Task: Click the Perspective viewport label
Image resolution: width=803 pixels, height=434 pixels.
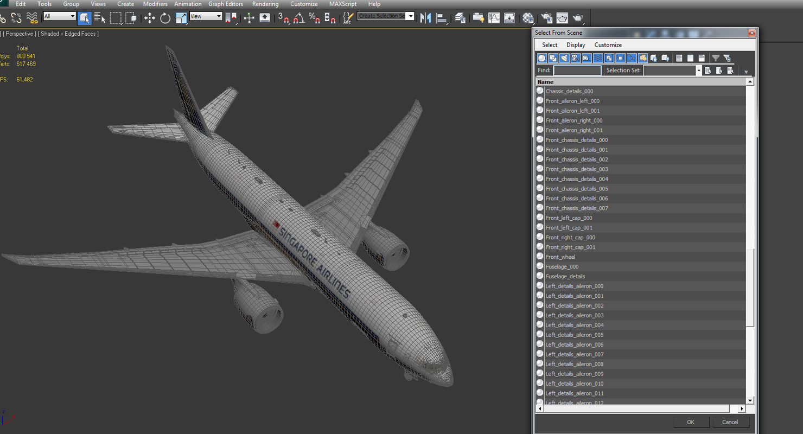Action: point(20,34)
